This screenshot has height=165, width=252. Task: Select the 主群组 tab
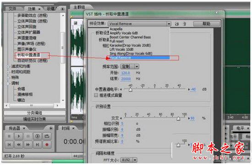coord(79,7)
